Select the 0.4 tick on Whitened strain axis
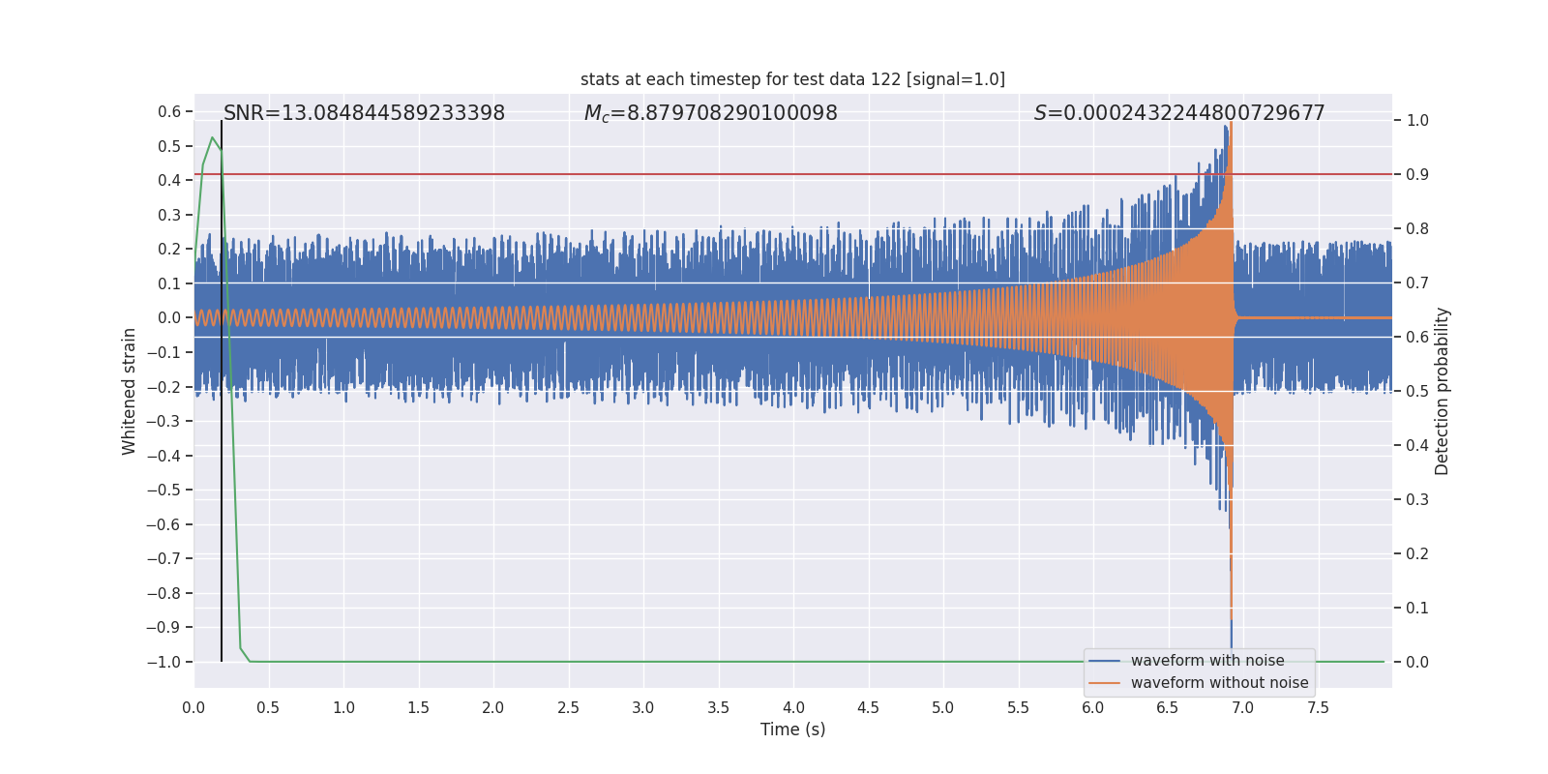Viewport: 1548px width, 774px height. coord(169,181)
